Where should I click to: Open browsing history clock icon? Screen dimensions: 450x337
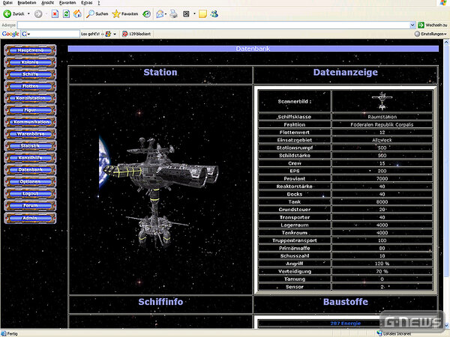[x=147, y=13]
